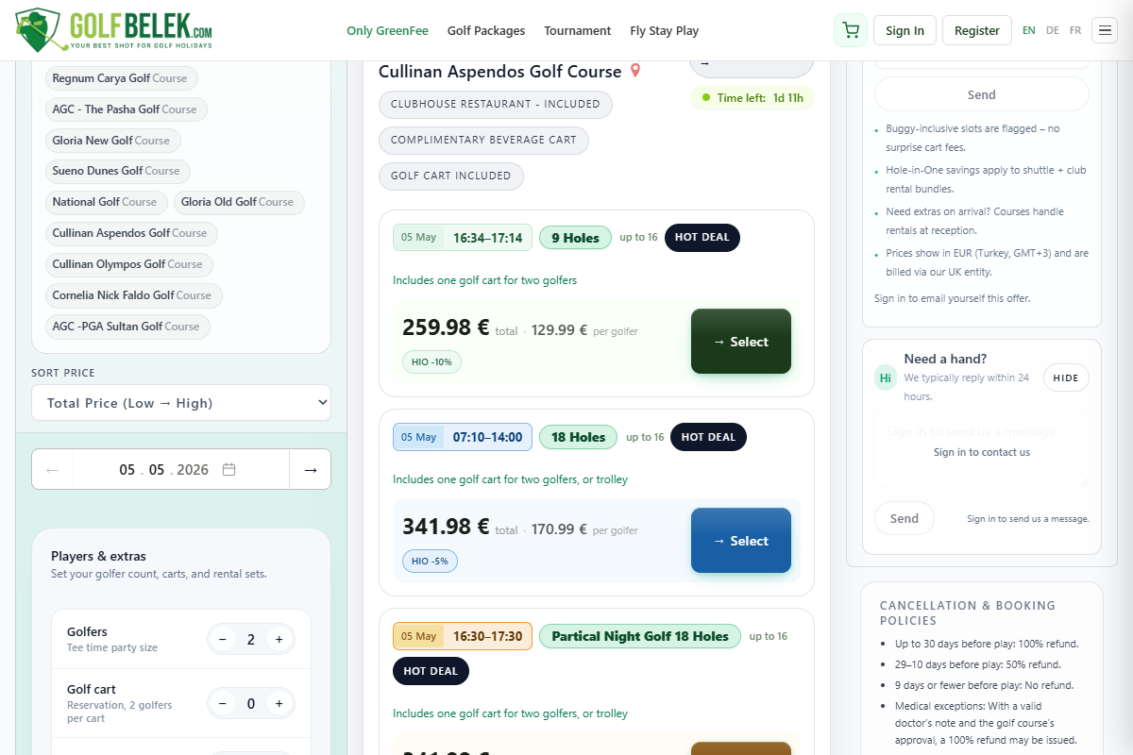This screenshot has height=755, width=1133.
Task: Select the 259.98 € 9 Holes tee time
Action: pos(741,342)
